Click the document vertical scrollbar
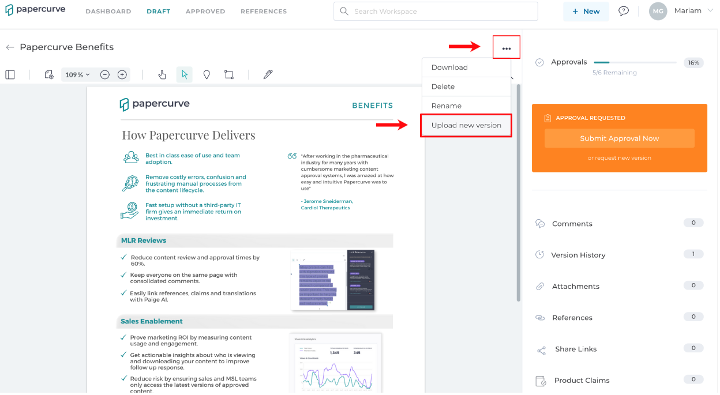 click(518, 193)
